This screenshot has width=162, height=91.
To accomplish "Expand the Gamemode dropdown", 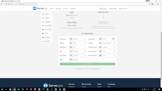I will (79, 39).
